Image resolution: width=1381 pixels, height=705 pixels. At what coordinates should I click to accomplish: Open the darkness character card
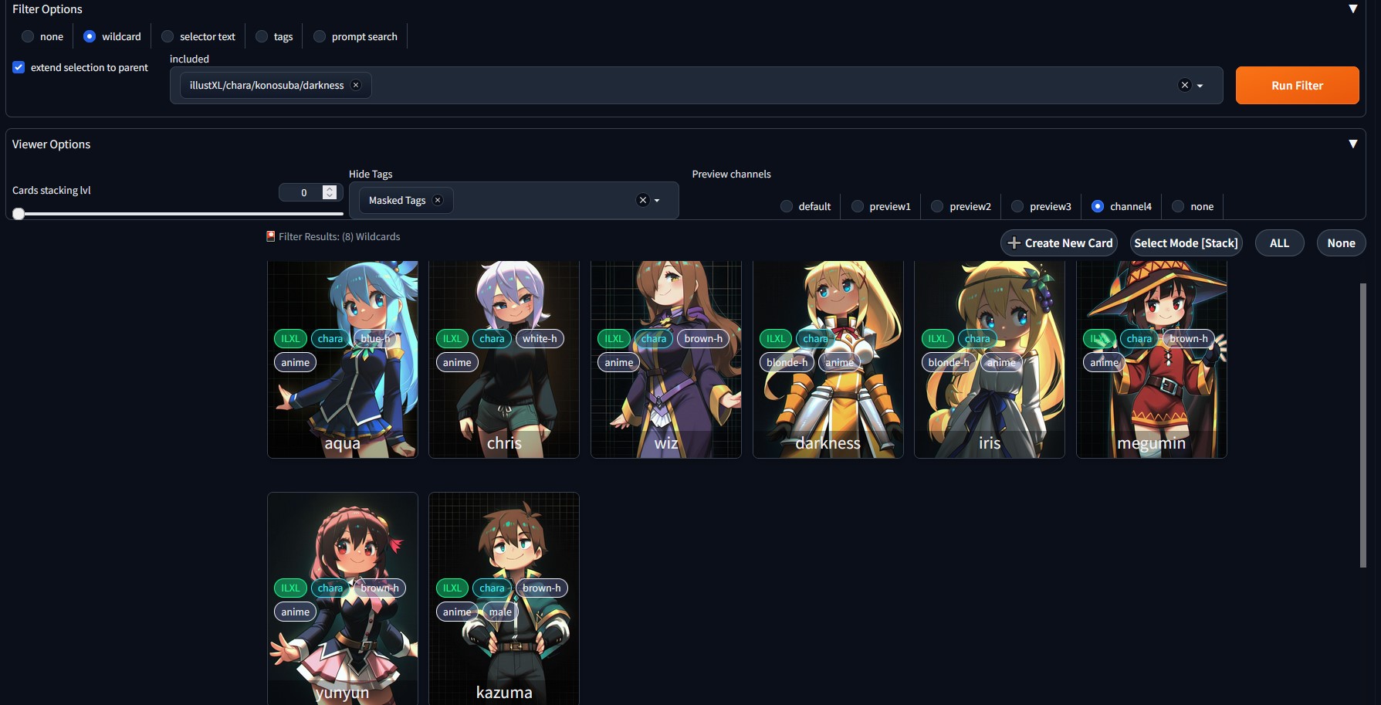[x=828, y=359]
